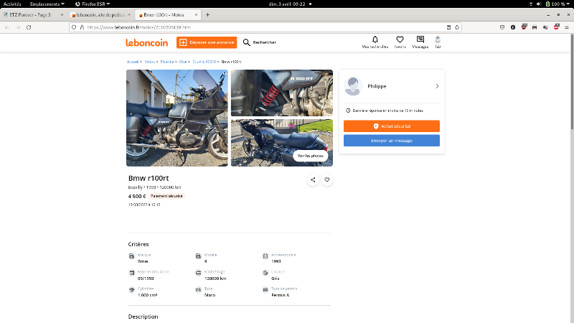Open Activités overview
Viewport: 574px width, 323px height.
tap(12, 4)
